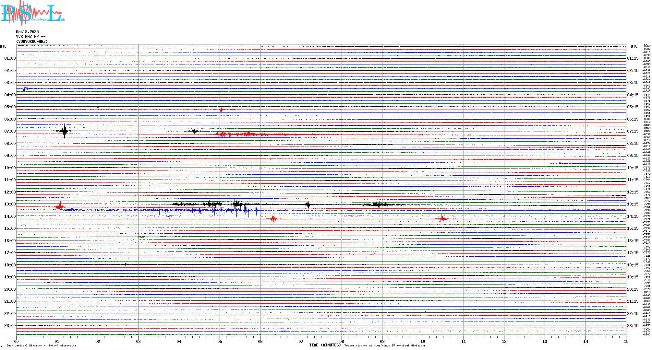Click the 07:00 hour label on left
The image size is (652, 350).
pyautogui.click(x=10, y=131)
